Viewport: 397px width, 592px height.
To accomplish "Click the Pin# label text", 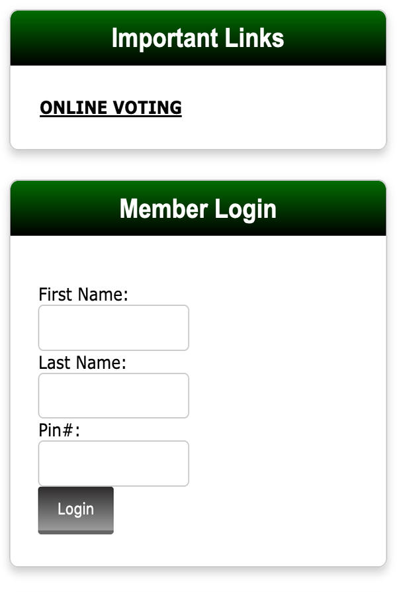I will (59, 430).
